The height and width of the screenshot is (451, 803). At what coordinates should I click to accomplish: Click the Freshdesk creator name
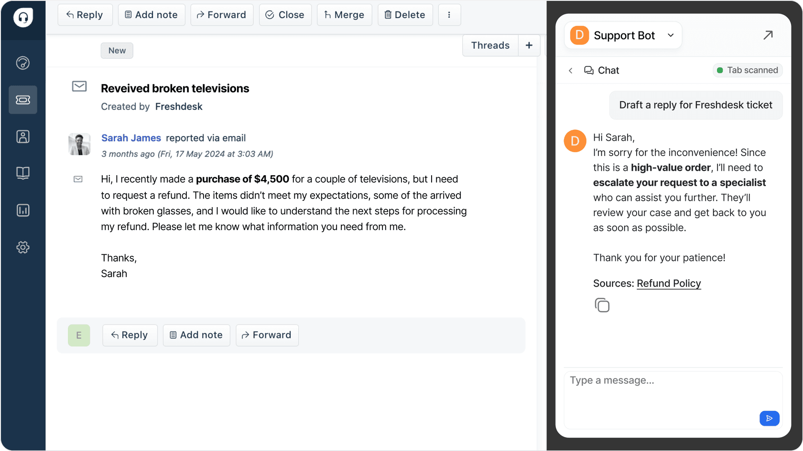point(179,106)
